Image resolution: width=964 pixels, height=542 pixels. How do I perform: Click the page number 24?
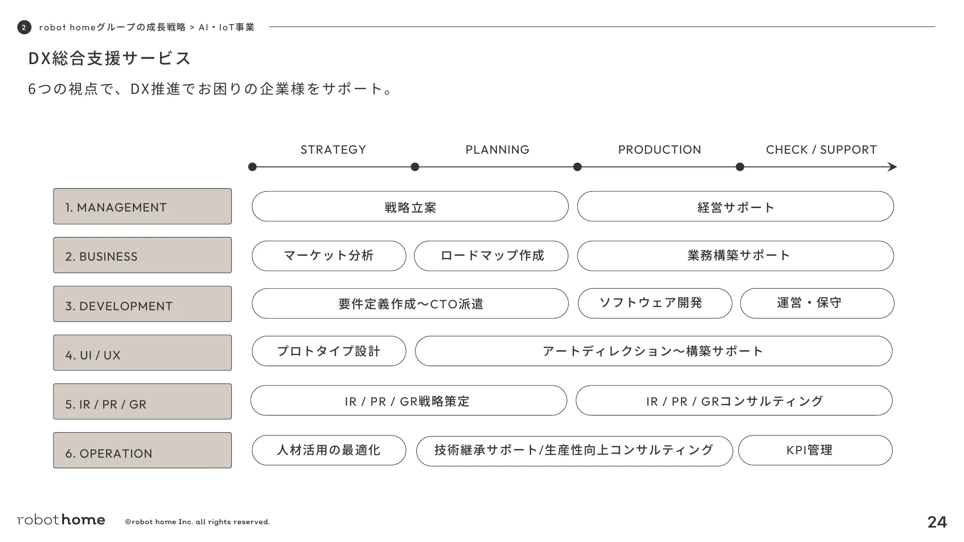click(937, 522)
